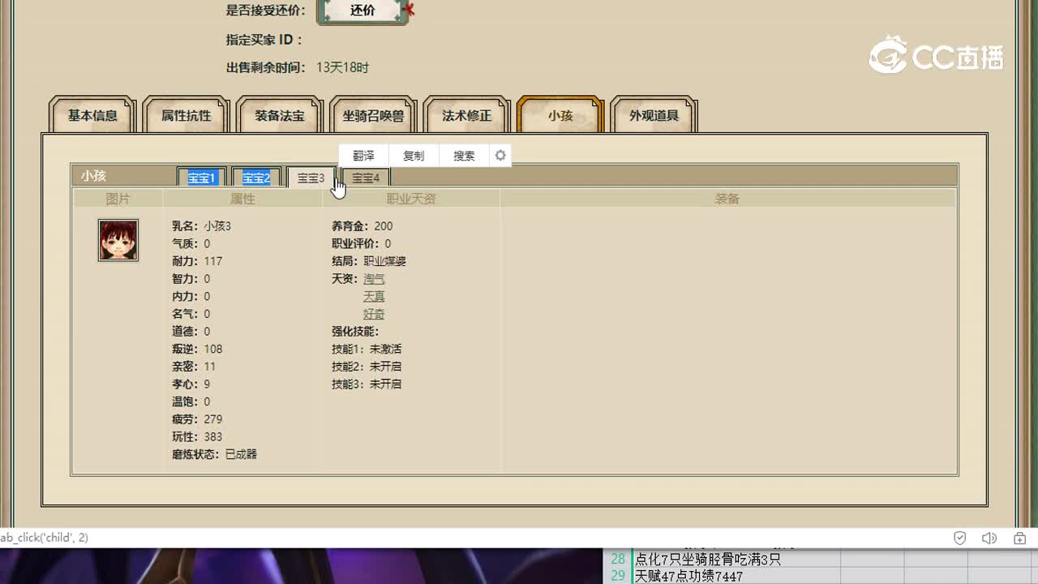Open the 淘气 talent link

pos(374,279)
